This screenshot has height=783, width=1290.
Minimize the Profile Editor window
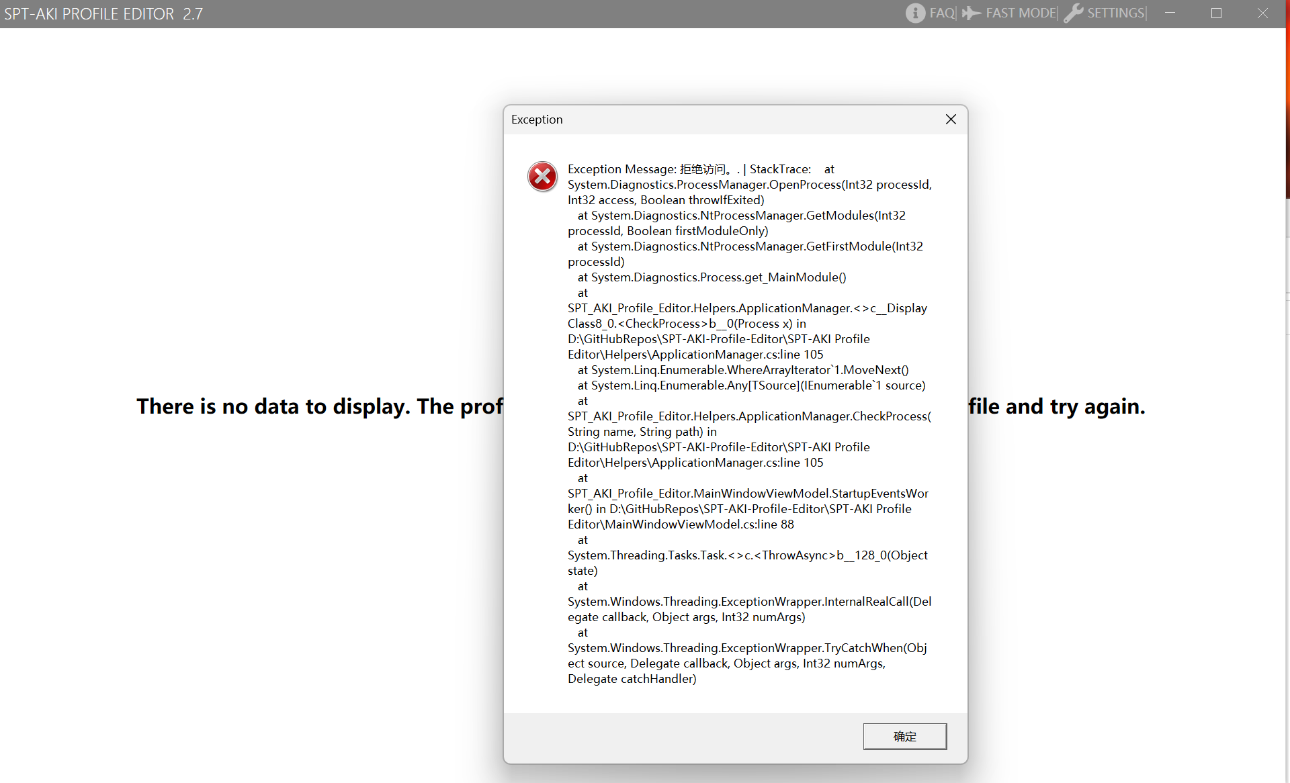tap(1170, 13)
